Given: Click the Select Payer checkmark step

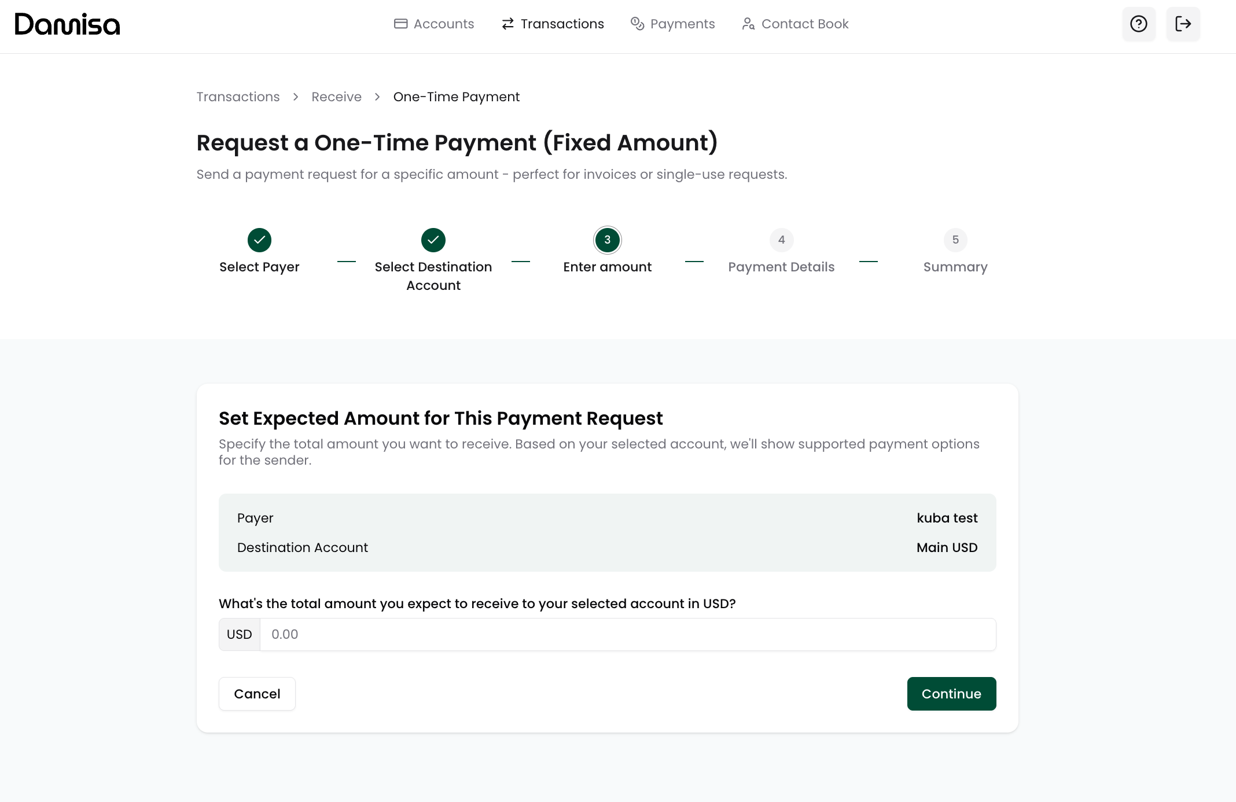Looking at the screenshot, I should [259, 240].
